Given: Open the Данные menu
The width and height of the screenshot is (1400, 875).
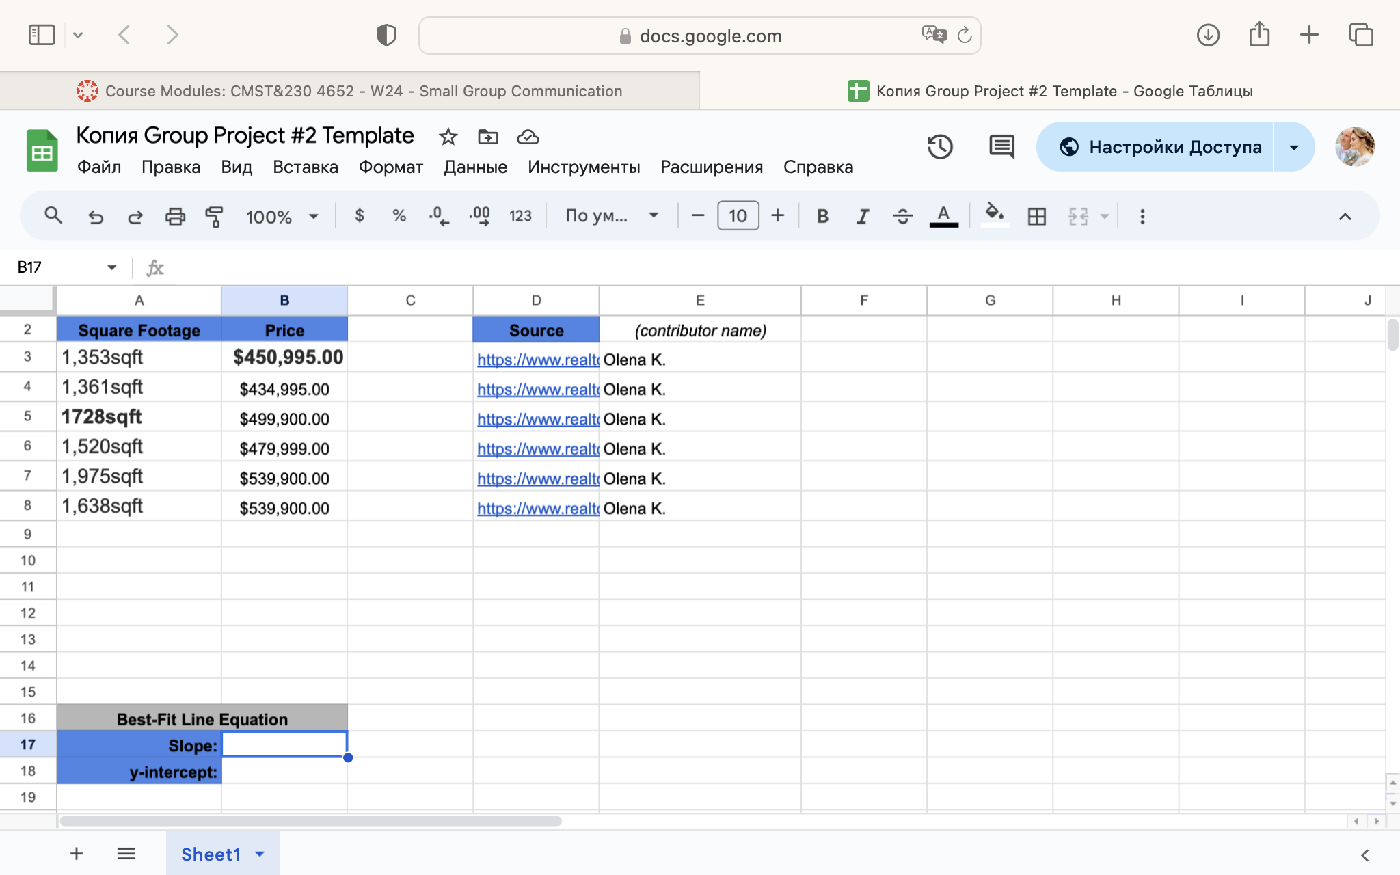Looking at the screenshot, I should (475, 167).
